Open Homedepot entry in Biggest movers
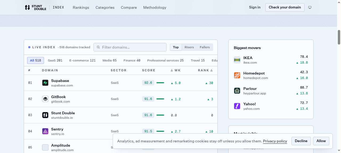The height and width of the screenshot is (153, 341). pos(271,75)
